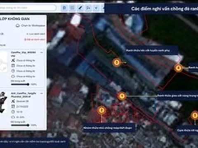This screenshot has height=148, width=198.
Task: Open the down-arrow dropdown in the toolbar
Action: (96, 8)
